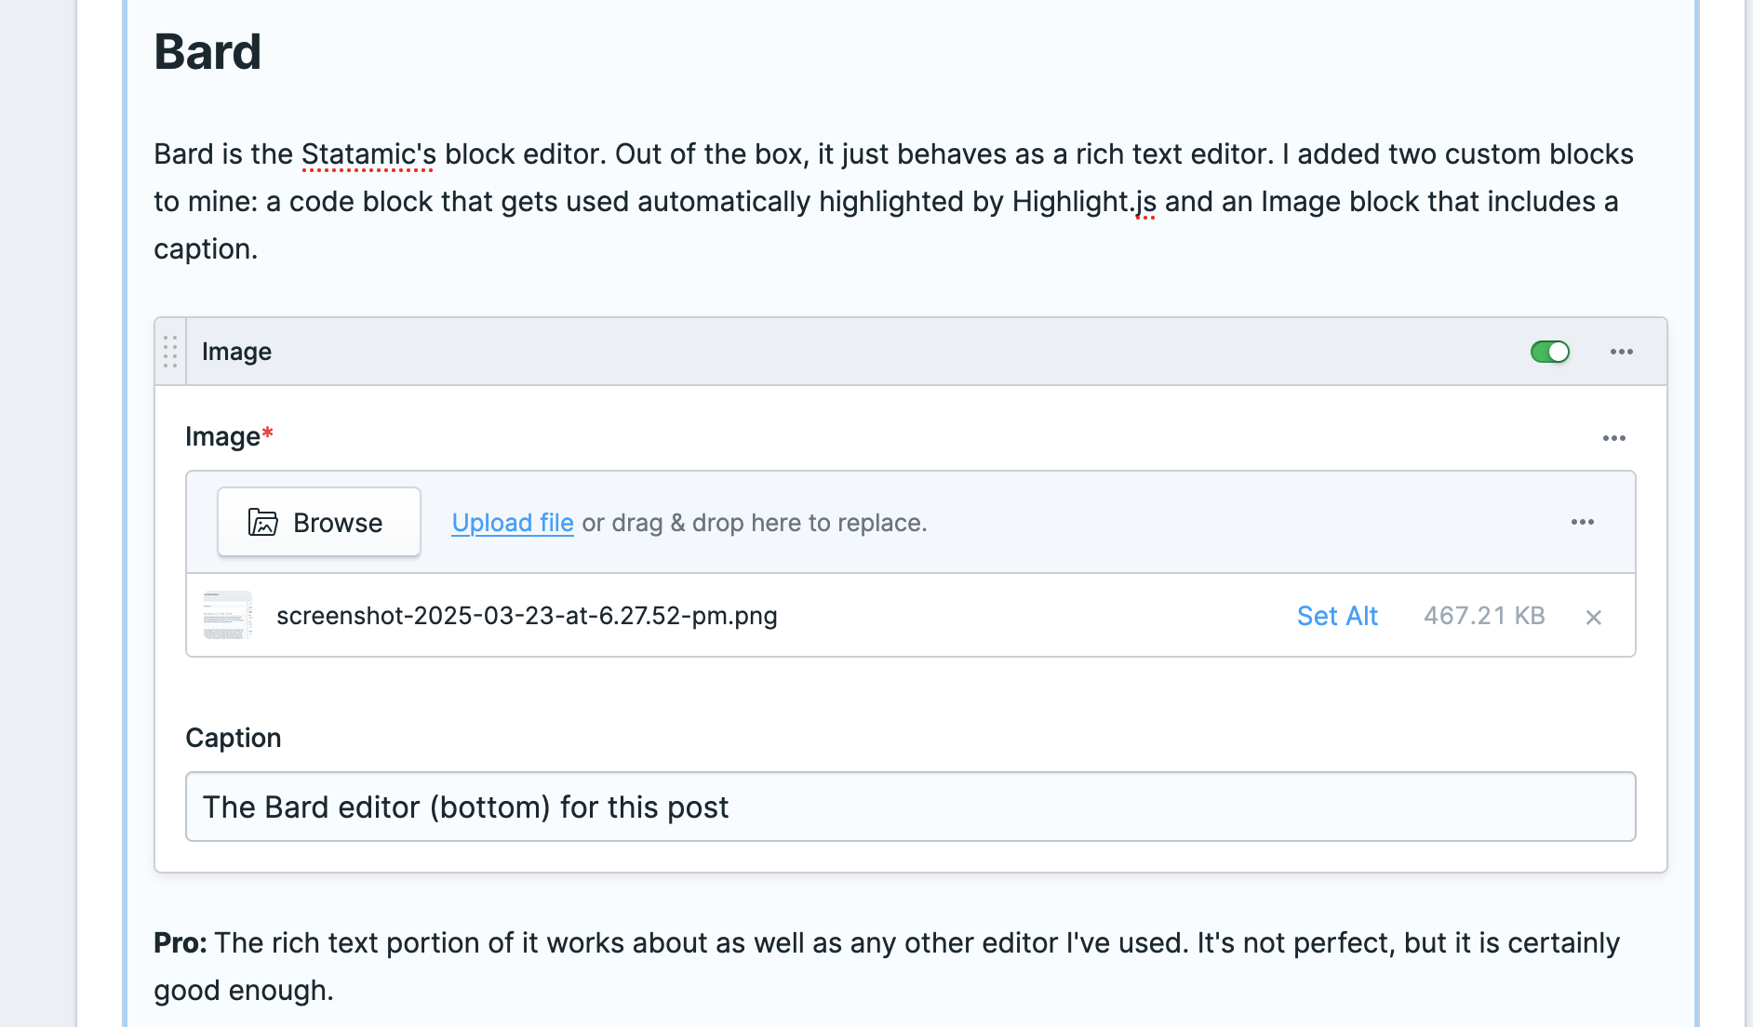Click the Upload file link
1753x1027 pixels.
click(513, 523)
